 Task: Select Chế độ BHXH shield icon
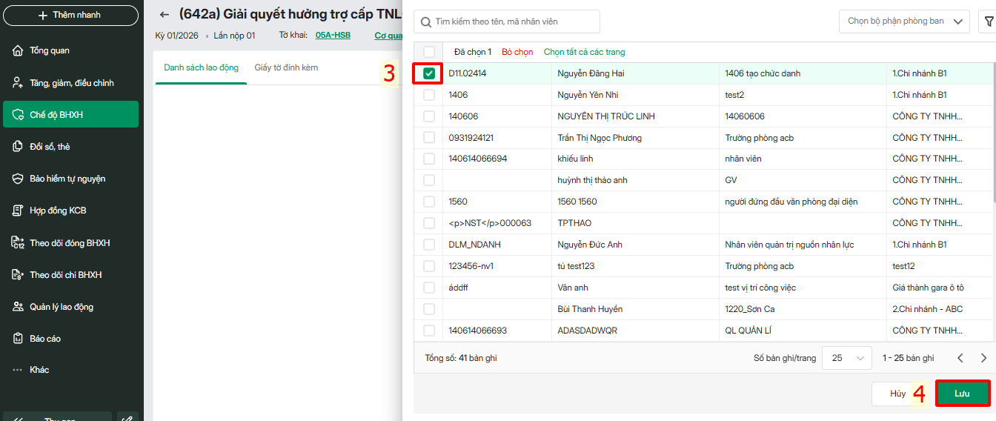point(19,115)
